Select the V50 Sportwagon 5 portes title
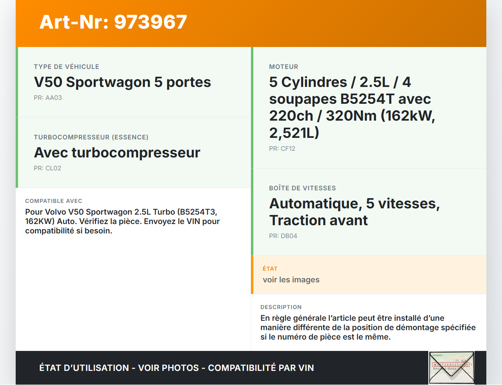502x385 pixels. [x=122, y=82]
